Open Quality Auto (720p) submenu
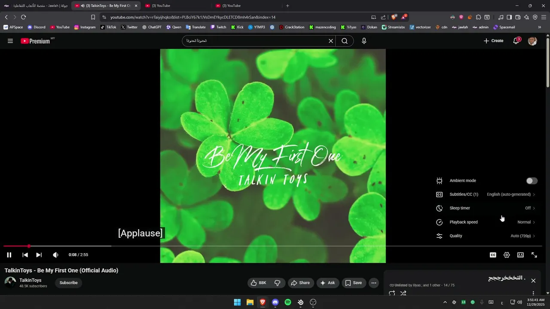 [x=486, y=236]
